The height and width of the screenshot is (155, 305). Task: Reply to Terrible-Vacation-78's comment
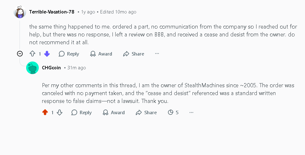[69, 54]
